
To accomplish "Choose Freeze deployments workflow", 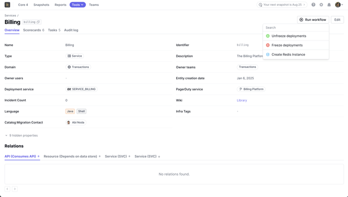I will point(296,46).
